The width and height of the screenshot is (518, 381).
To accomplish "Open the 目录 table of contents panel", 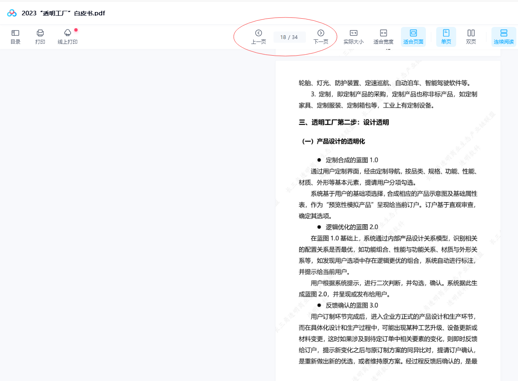I will (15, 37).
